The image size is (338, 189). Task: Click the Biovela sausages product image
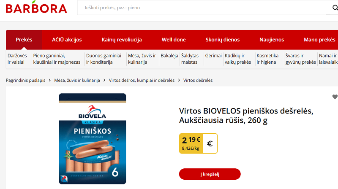click(x=93, y=139)
